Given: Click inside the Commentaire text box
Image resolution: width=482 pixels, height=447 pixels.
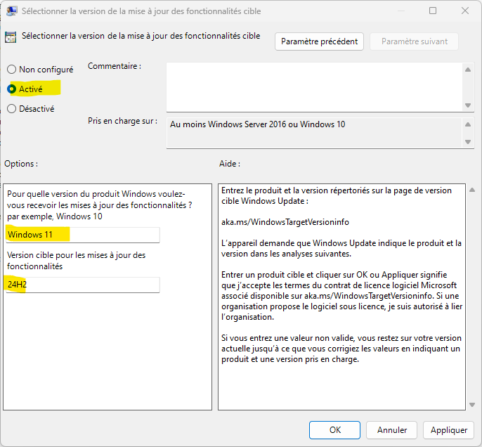Looking at the screenshot, I should pos(313,86).
